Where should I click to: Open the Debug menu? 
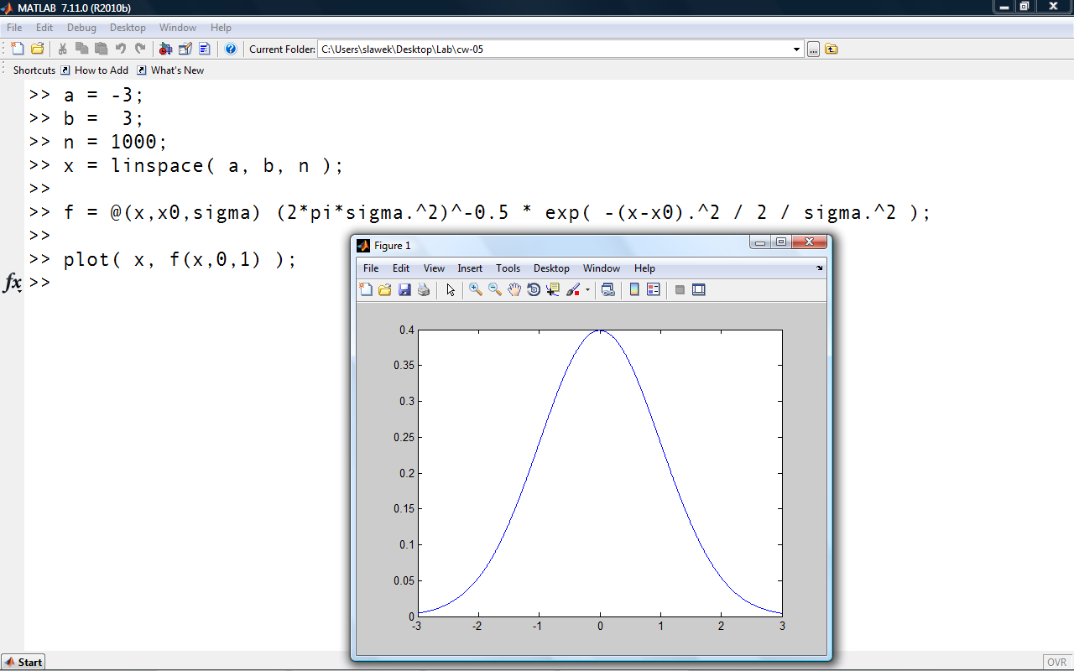pos(82,28)
